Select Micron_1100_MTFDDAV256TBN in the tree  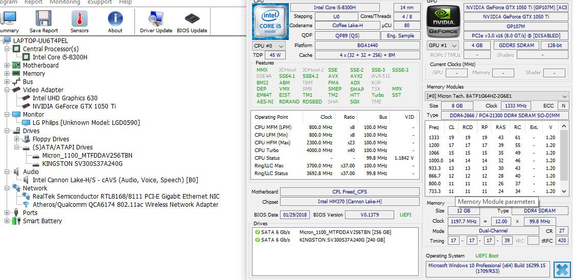point(87,155)
